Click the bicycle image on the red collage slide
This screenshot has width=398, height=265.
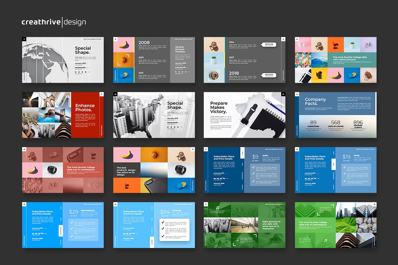click(x=53, y=185)
